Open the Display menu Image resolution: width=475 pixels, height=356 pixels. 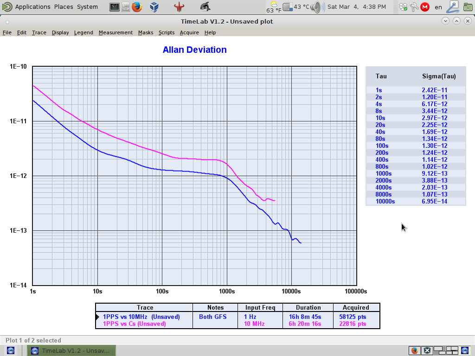(x=60, y=32)
